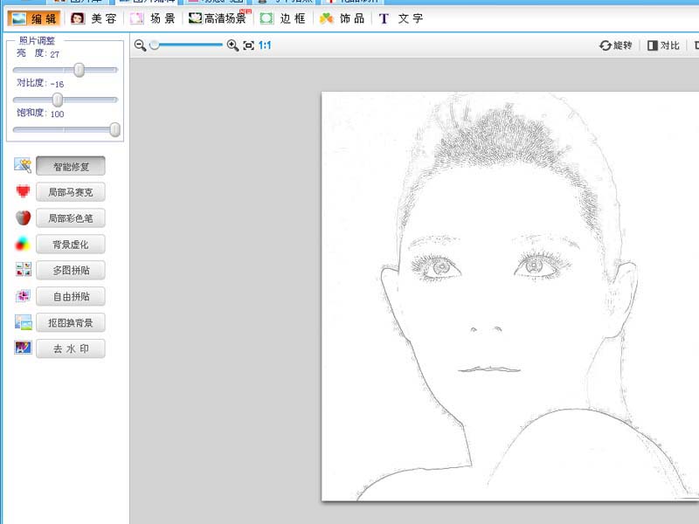Click the zoom out magnifier icon
The image size is (699, 524).
(x=140, y=45)
